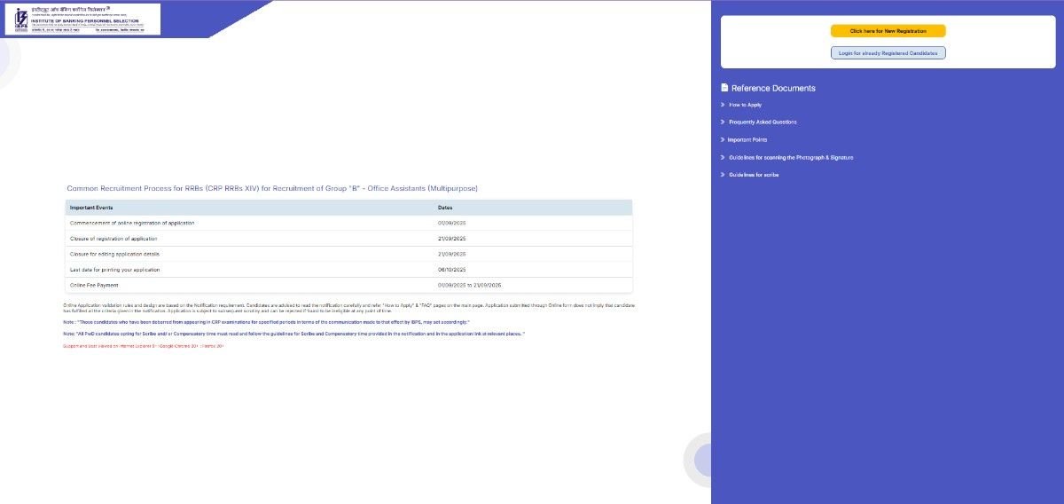Click the document icon beside Reference Documents
This screenshot has width=1064, height=504.
click(x=724, y=88)
